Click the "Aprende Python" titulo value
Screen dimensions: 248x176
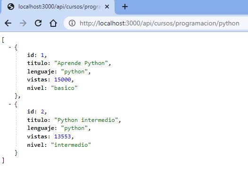81,63
